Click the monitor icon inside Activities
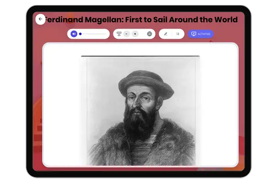Image resolution: width=274 pixels, height=182 pixels. [194, 34]
